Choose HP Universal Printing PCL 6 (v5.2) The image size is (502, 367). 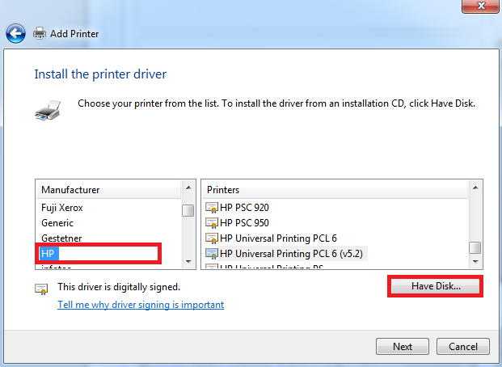(x=291, y=254)
